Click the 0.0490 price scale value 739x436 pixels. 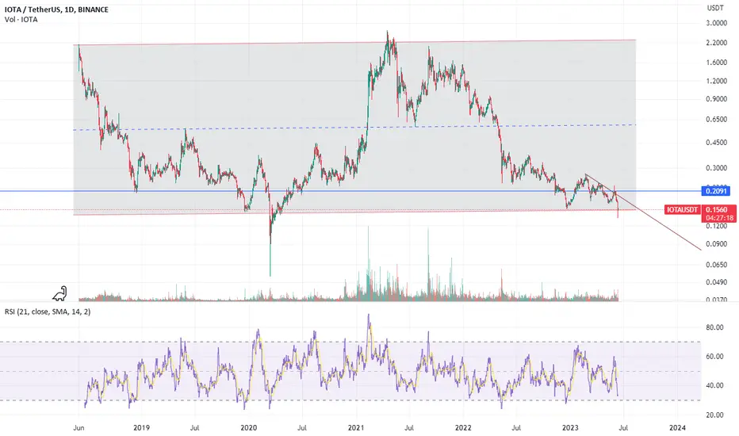tap(716, 282)
